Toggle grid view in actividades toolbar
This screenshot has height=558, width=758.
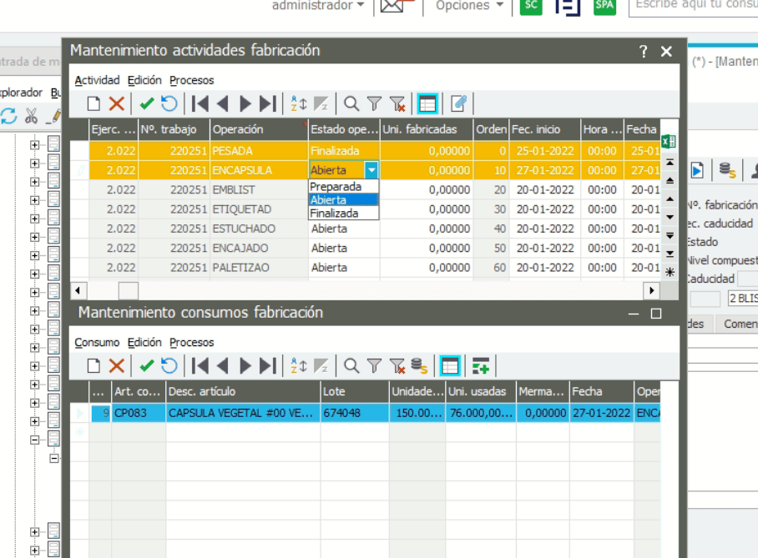[427, 104]
